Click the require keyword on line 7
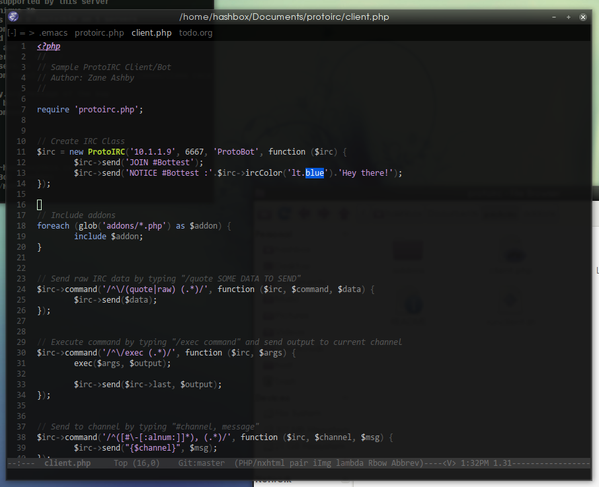This screenshot has width=599, height=487. tap(53, 110)
